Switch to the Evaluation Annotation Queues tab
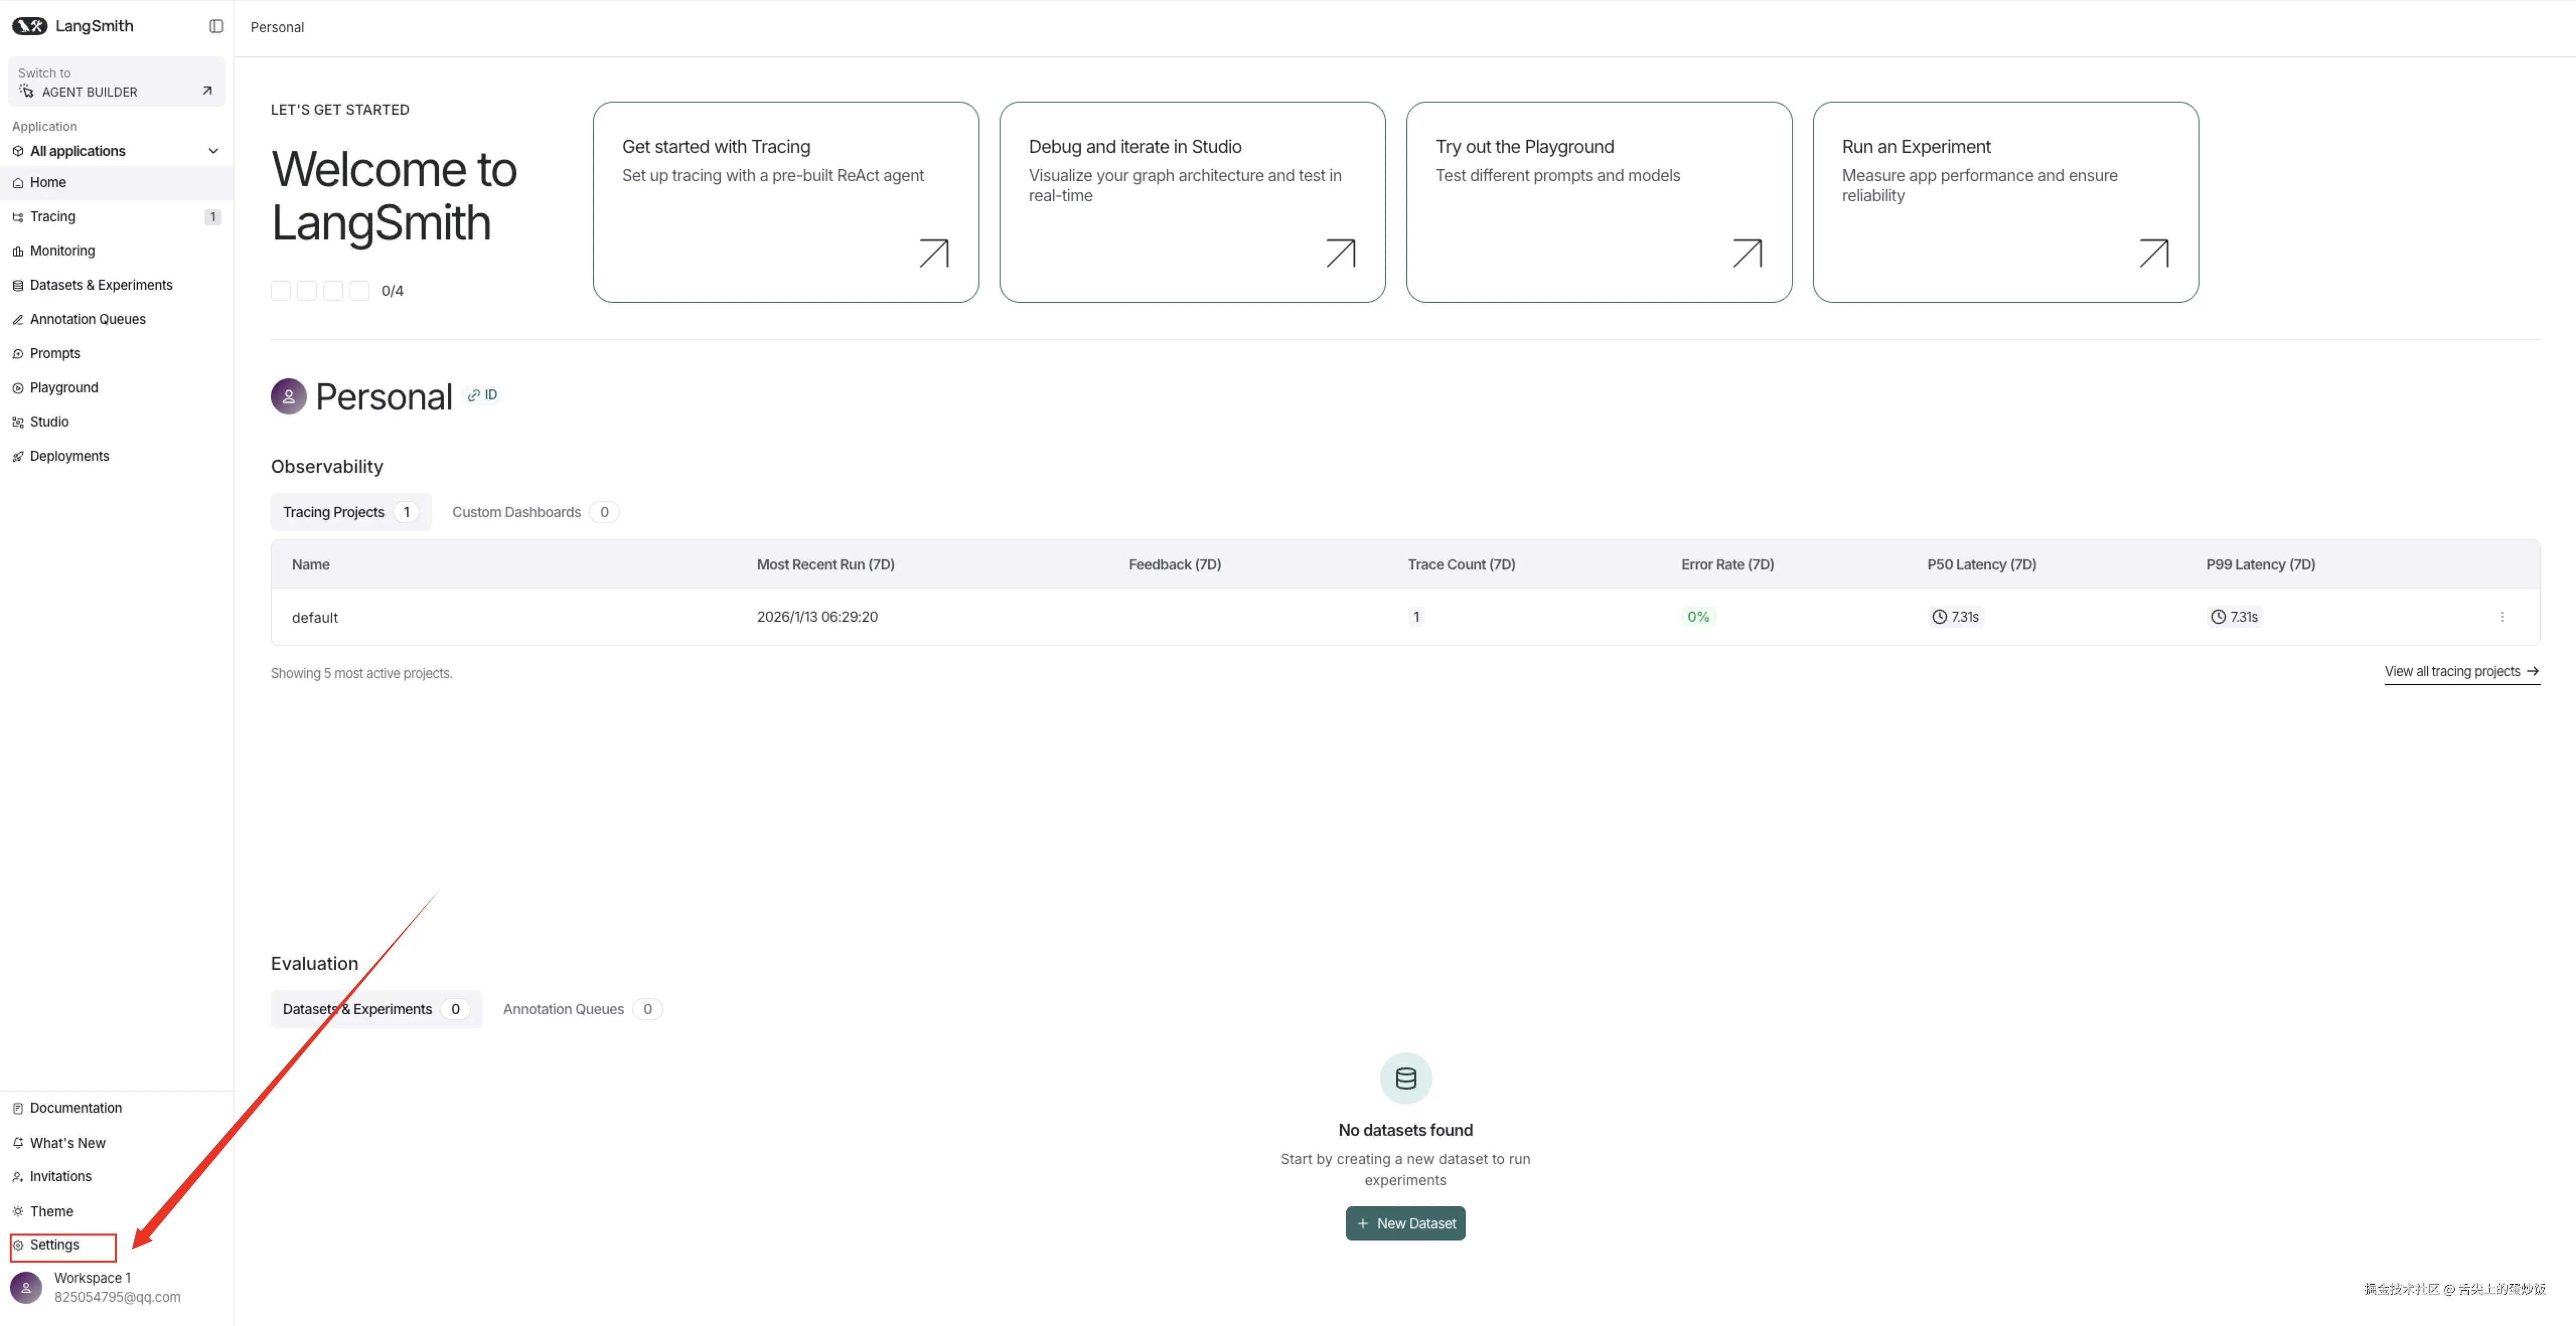Image resolution: width=2576 pixels, height=1326 pixels. pyautogui.click(x=582, y=1009)
